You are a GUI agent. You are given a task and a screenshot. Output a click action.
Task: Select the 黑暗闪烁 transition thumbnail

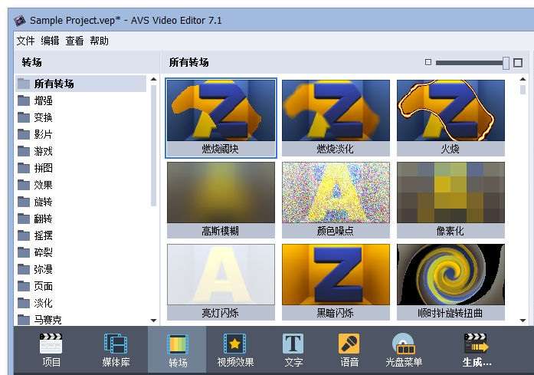tap(336, 282)
